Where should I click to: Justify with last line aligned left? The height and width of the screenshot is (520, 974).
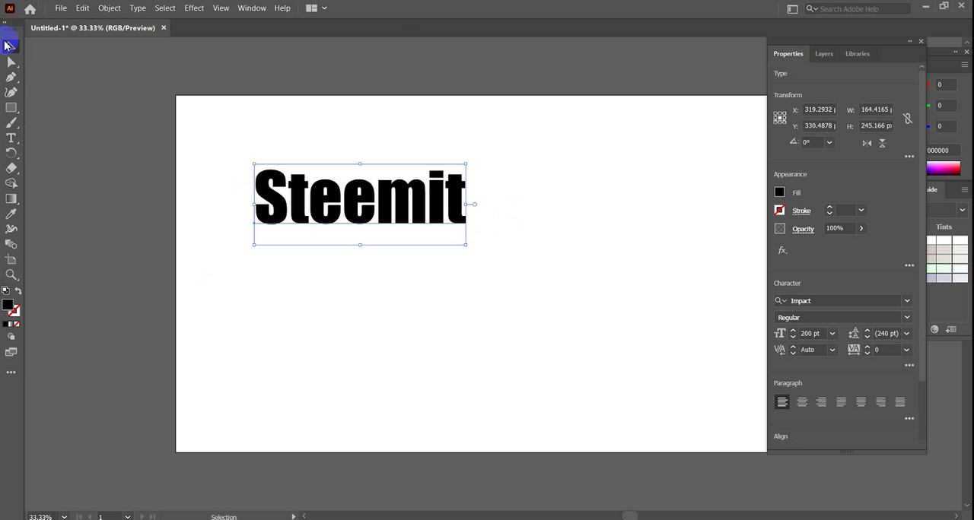pos(841,402)
